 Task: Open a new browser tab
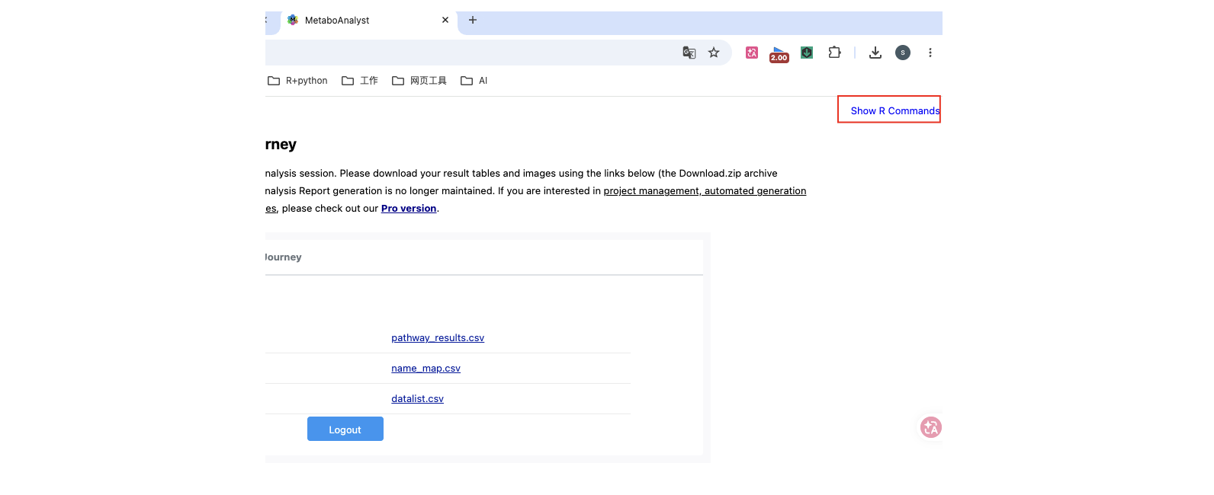coord(473,20)
